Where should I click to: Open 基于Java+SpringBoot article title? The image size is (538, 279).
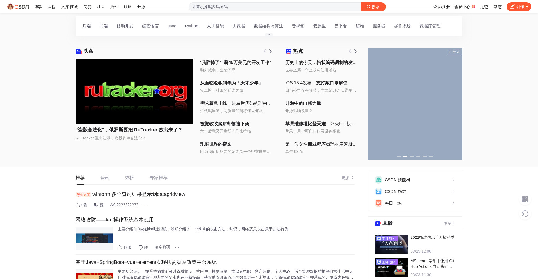tap(146, 262)
